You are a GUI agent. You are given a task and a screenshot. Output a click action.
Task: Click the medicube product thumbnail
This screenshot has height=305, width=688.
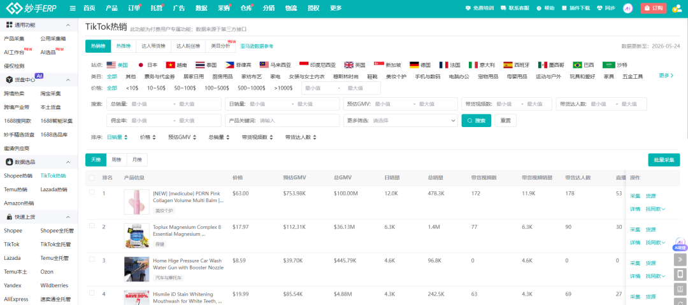(x=136, y=201)
